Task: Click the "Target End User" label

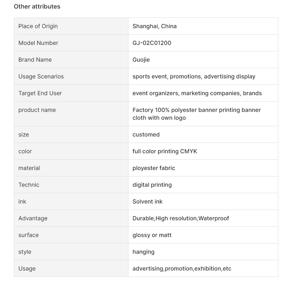Action: click(40, 93)
